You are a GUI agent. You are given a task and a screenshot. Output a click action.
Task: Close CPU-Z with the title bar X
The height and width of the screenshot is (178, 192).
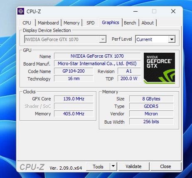click(x=173, y=11)
